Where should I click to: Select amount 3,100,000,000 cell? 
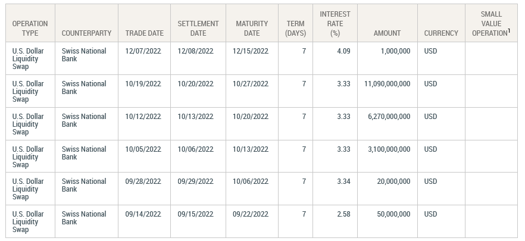tap(387, 157)
